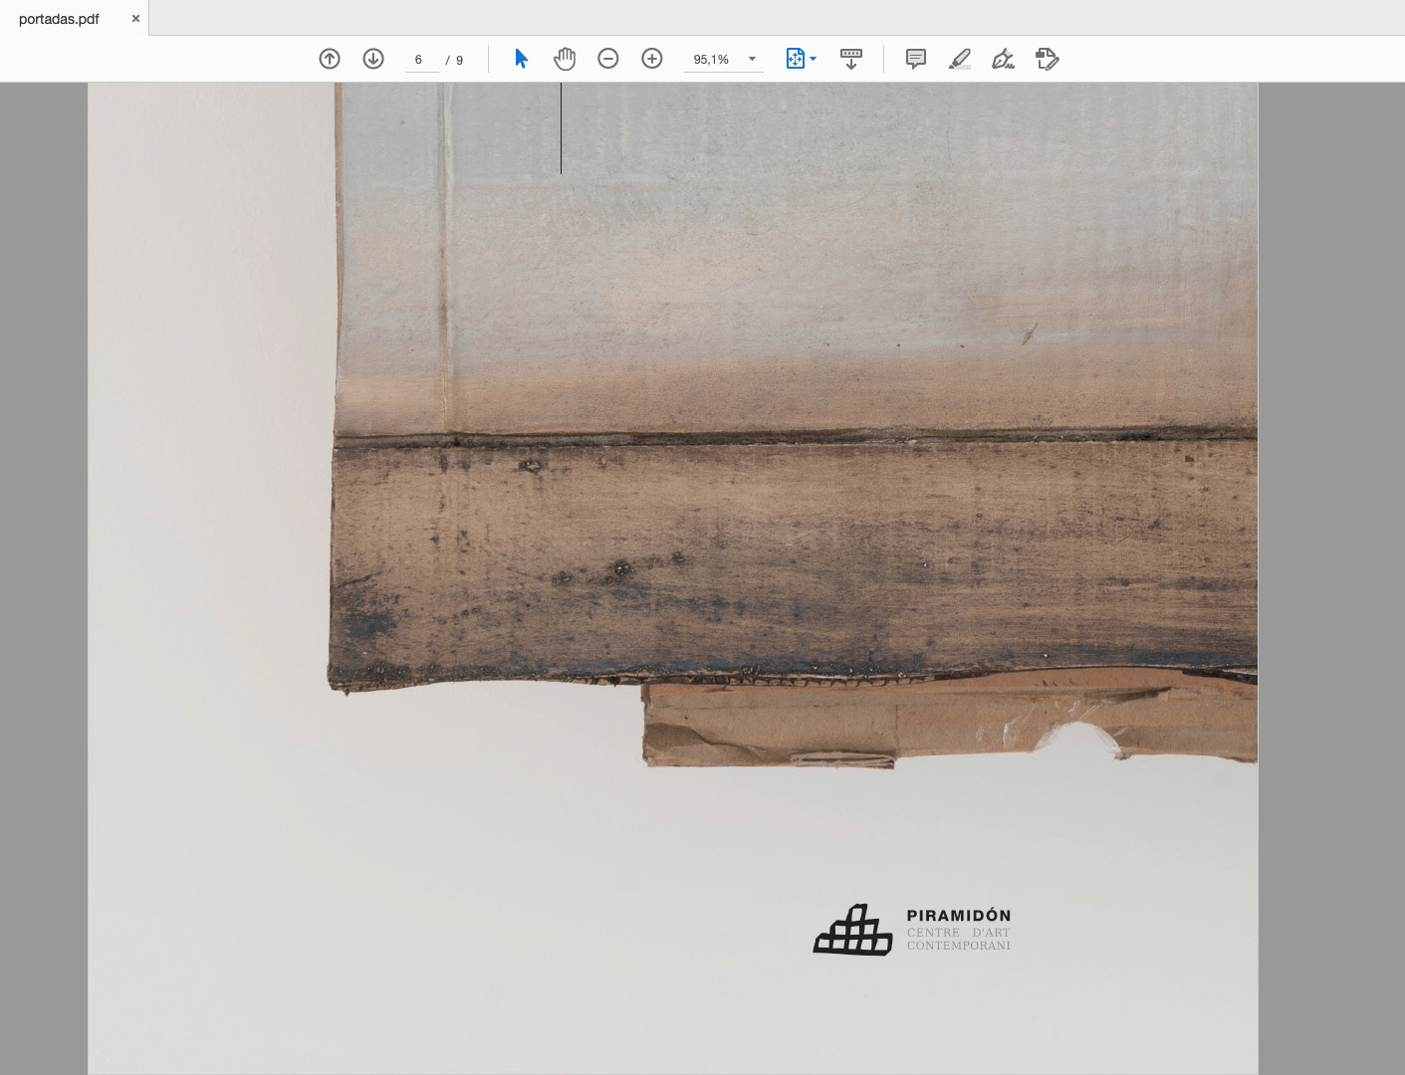
Task: Click the pyramid logo graphic on page
Action: (x=853, y=930)
